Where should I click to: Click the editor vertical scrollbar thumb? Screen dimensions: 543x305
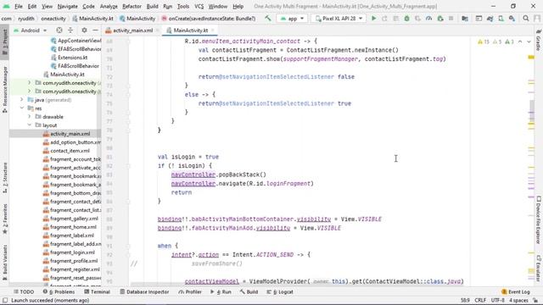click(x=532, y=111)
